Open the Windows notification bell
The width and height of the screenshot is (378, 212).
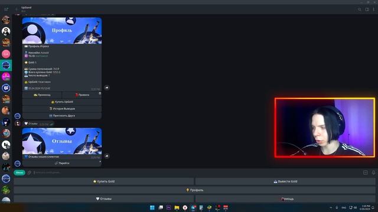pos(373,207)
